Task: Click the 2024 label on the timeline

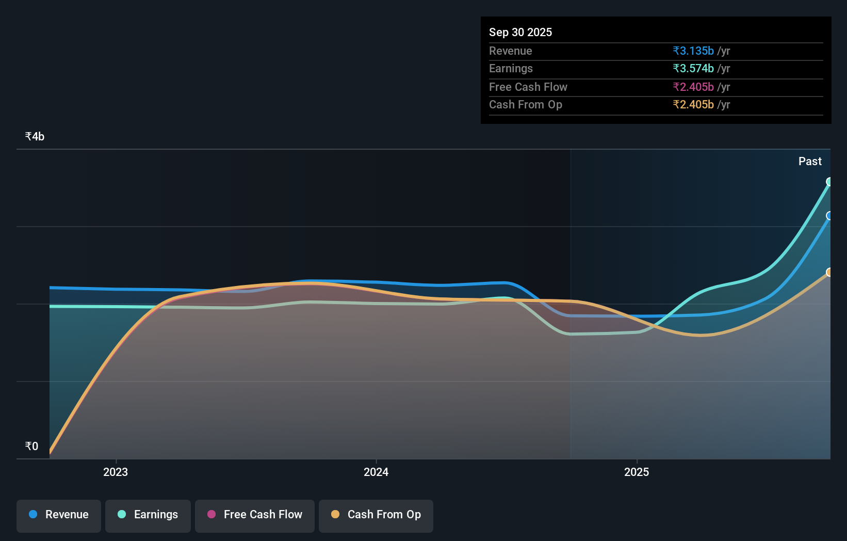Action: pos(376,472)
